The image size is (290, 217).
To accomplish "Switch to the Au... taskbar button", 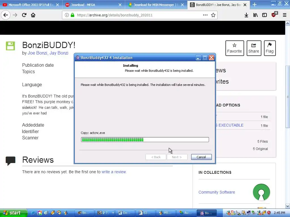I will point(186,213).
